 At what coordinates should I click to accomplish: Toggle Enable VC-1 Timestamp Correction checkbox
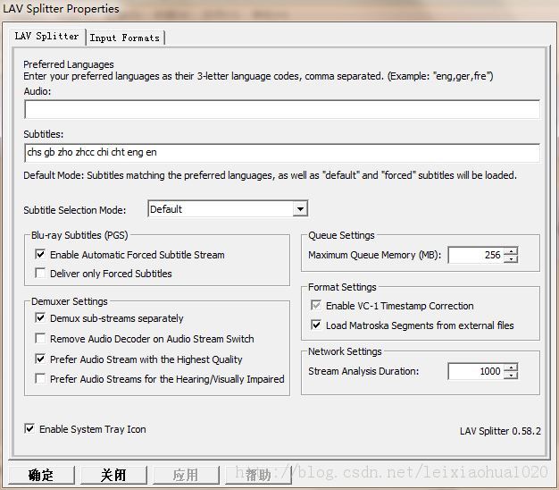pos(316,305)
